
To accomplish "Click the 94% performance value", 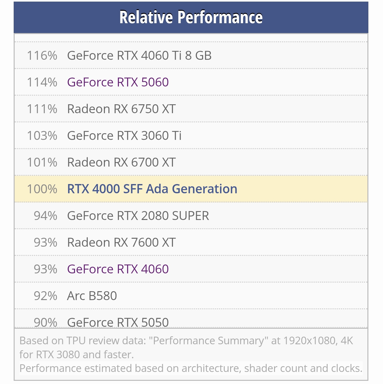I will [45, 216].
